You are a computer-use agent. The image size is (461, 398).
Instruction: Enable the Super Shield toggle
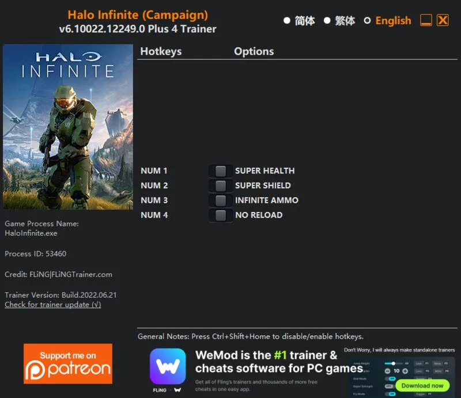[221, 185]
